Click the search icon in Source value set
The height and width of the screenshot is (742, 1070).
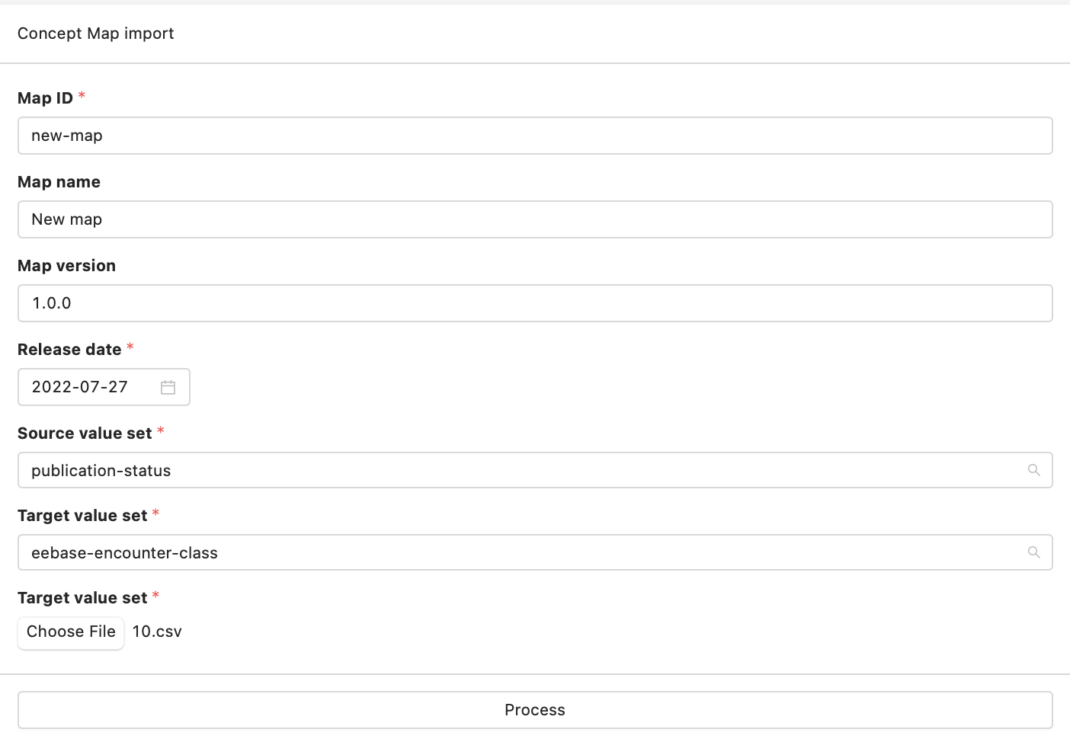1033,470
